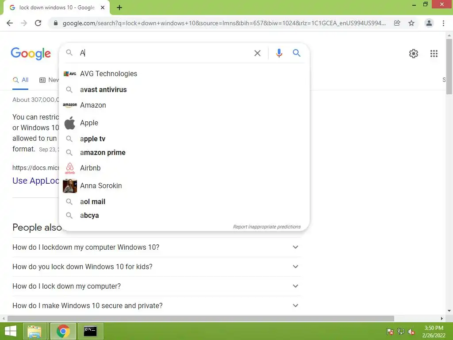Image resolution: width=453 pixels, height=340 pixels.
Task: Open the Chrome profile avatar
Action: click(429, 23)
